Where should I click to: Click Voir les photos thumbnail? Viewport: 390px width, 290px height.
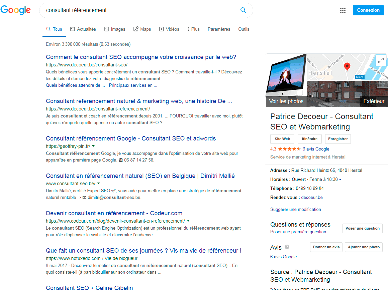click(x=286, y=80)
